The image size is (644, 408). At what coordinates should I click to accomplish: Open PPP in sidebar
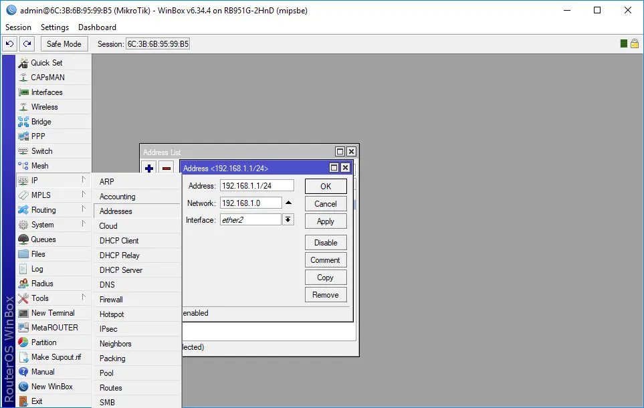[53, 136]
